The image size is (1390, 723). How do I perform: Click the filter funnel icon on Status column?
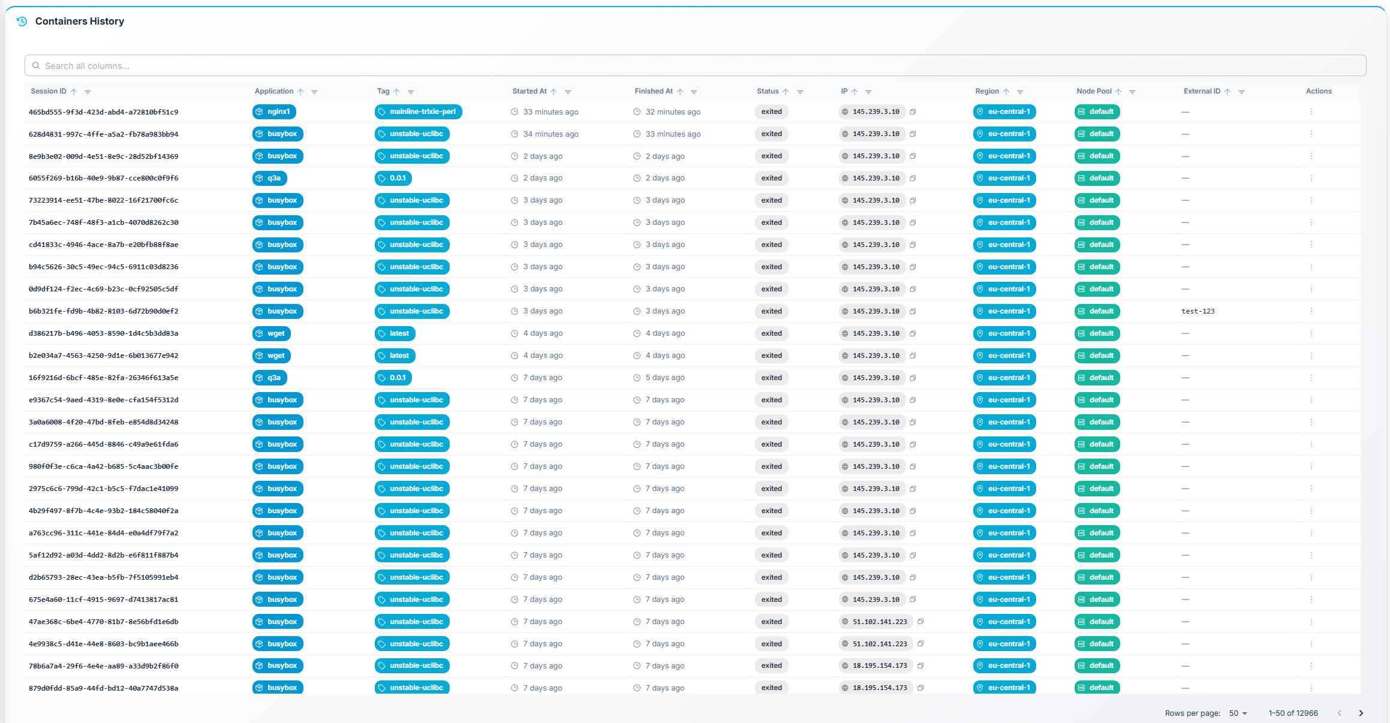pos(801,91)
